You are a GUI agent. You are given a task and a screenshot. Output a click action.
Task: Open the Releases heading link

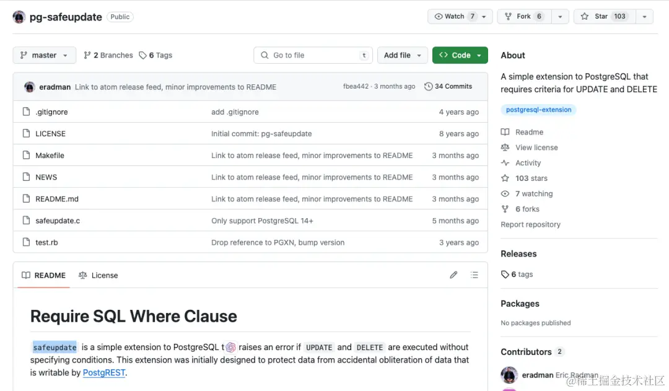click(x=518, y=253)
